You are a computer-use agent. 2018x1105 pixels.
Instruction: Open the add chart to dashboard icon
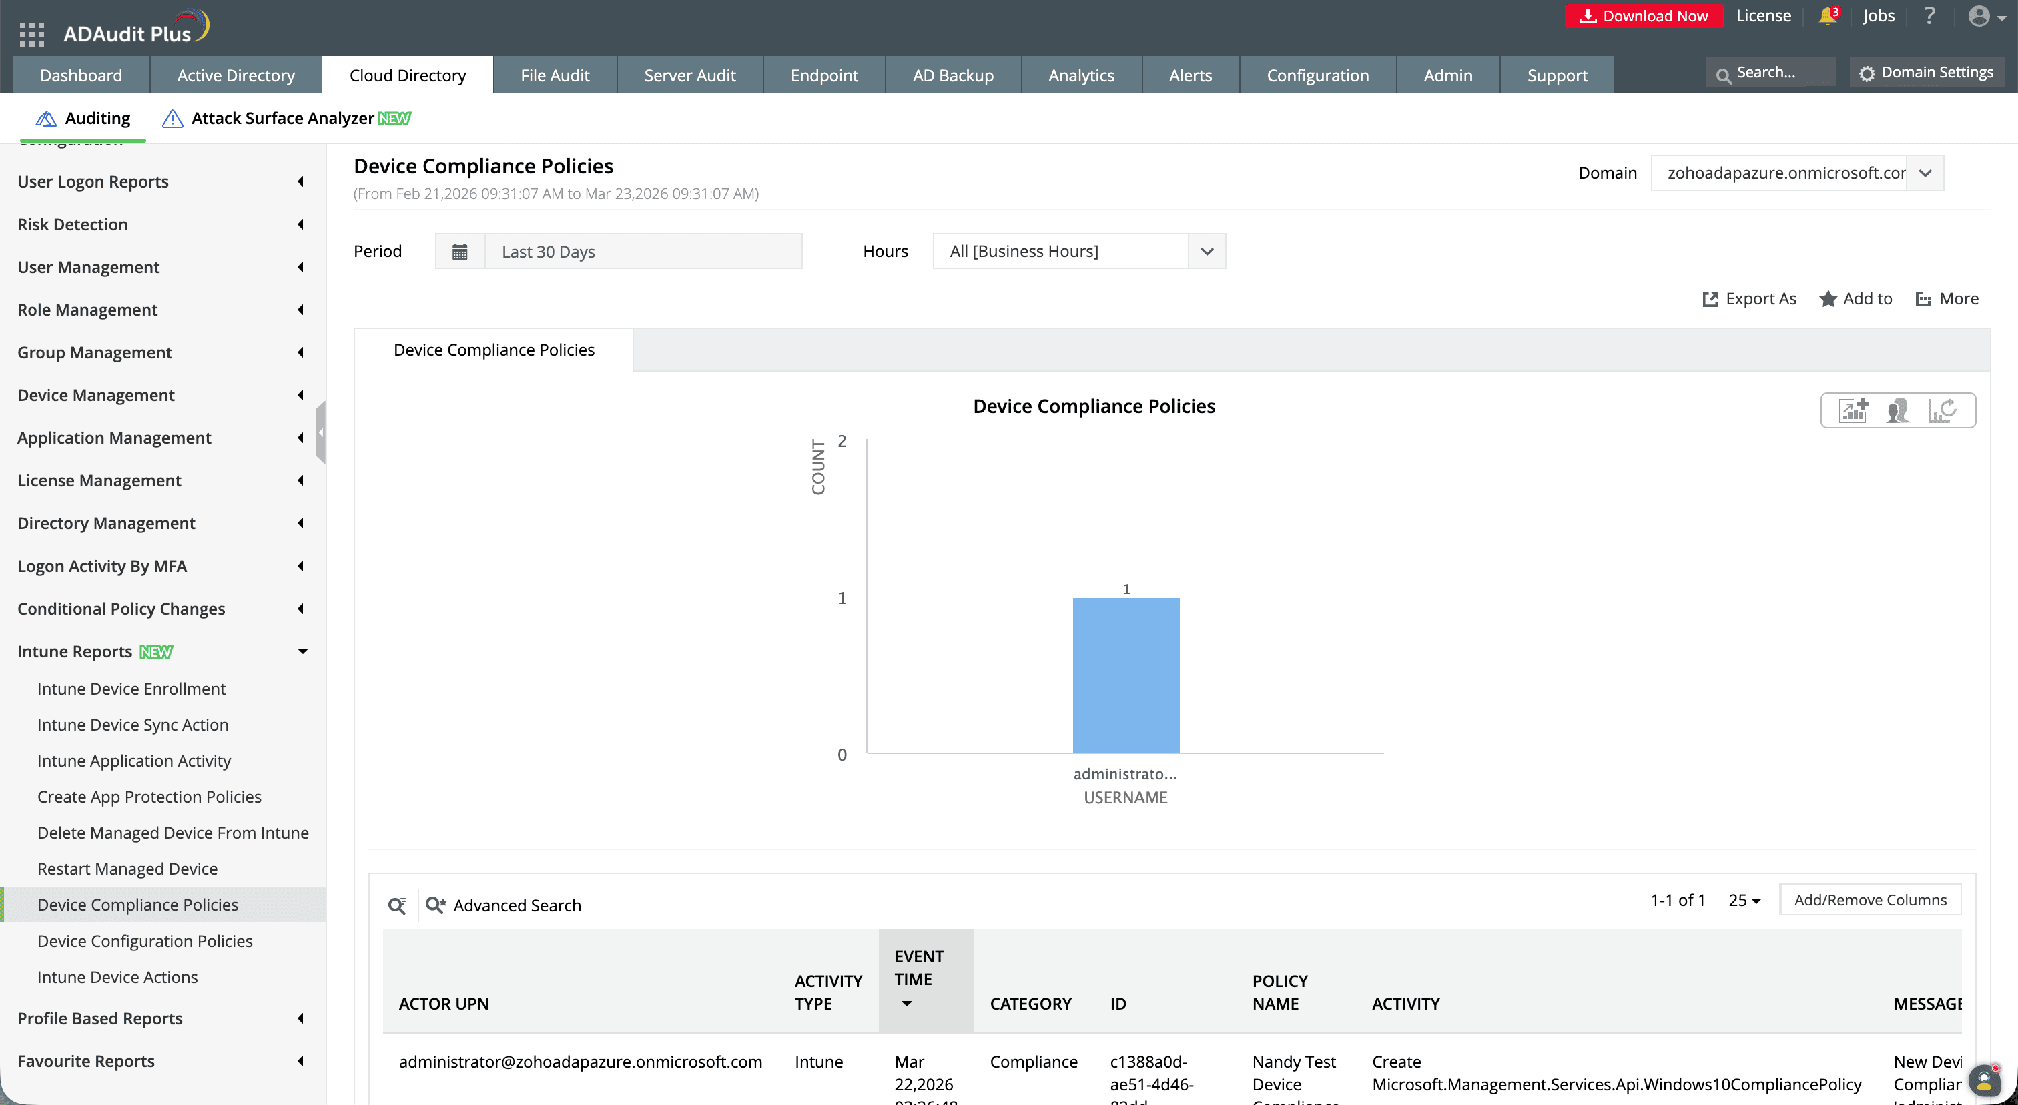[1852, 410]
